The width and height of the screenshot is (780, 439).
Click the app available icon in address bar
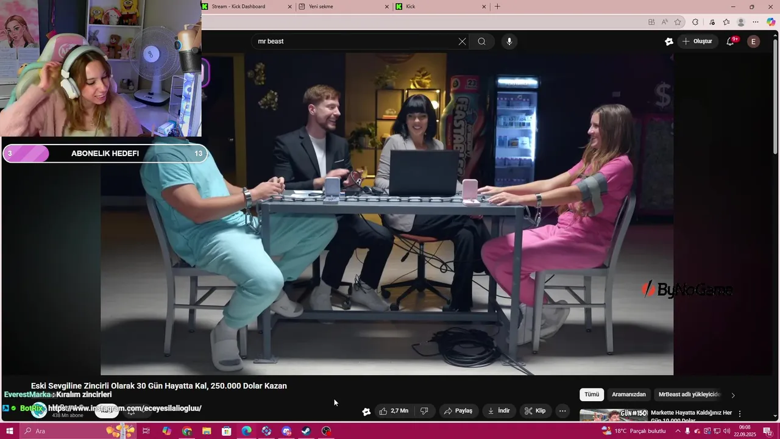651,22
